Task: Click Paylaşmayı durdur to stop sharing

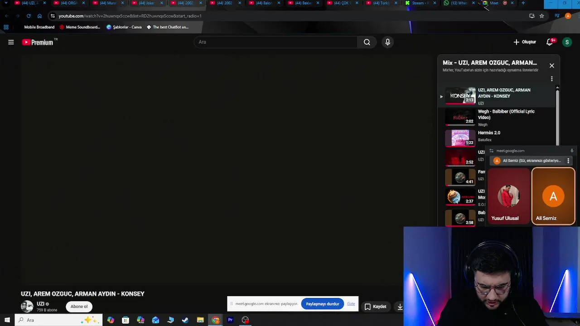Action: (323, 304)
